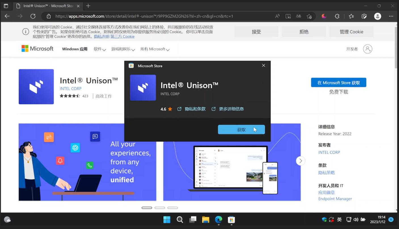Image resolution: width=399 pixels, height=229 pixels.
Task: Click the first screenshot with 'unified' text
Action: click(x=87, y=162)
